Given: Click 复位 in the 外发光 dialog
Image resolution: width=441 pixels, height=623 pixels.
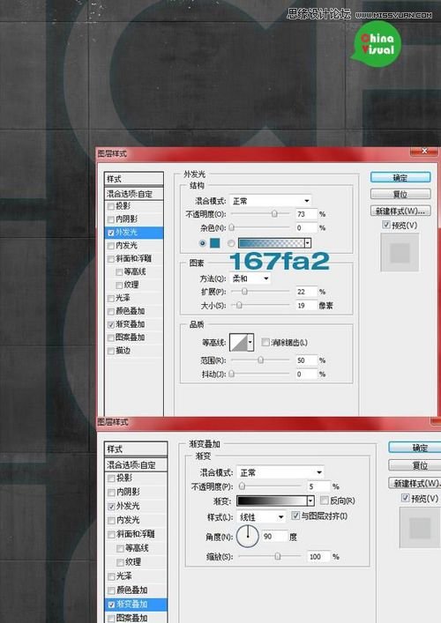Looking at the screenshot, I should pos(400,194).
